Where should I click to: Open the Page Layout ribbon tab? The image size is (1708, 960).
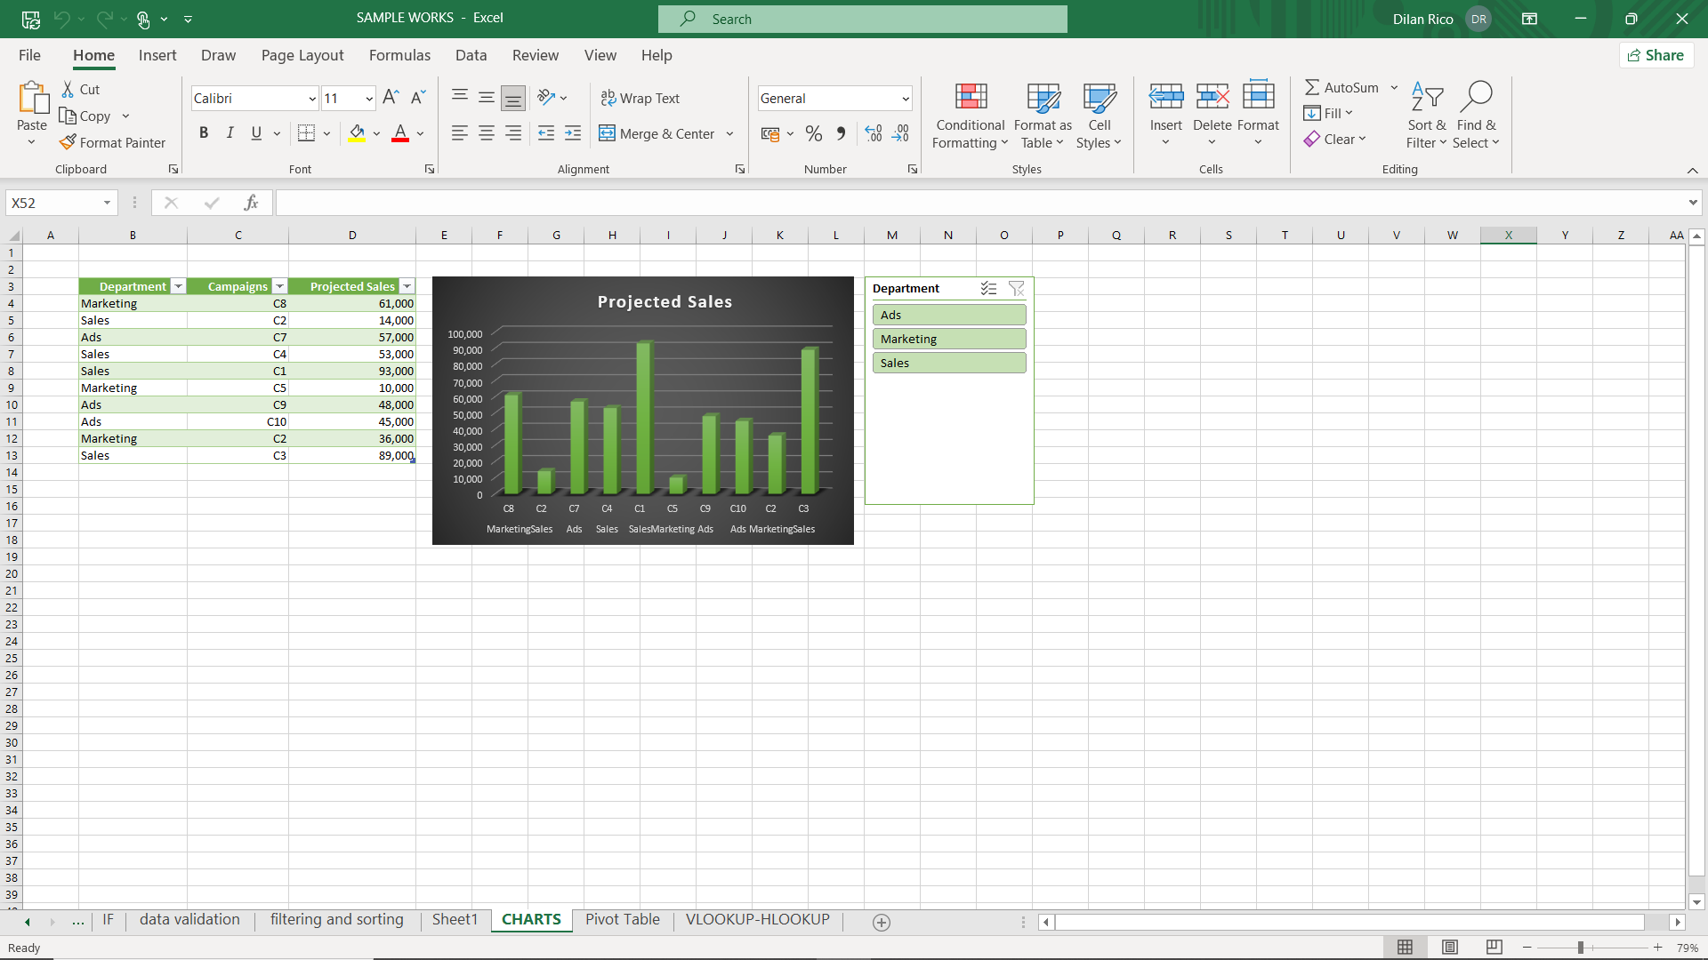[302, 55]
